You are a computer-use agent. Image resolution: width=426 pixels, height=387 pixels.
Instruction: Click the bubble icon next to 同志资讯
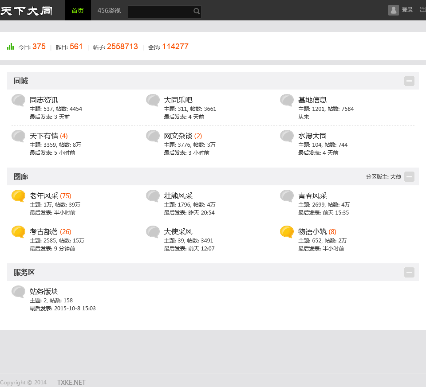18,100
